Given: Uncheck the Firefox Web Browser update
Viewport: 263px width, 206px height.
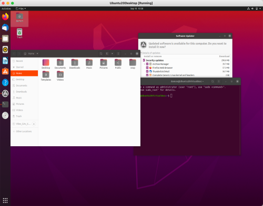Looking at the screenshot, I should [147, 68].
